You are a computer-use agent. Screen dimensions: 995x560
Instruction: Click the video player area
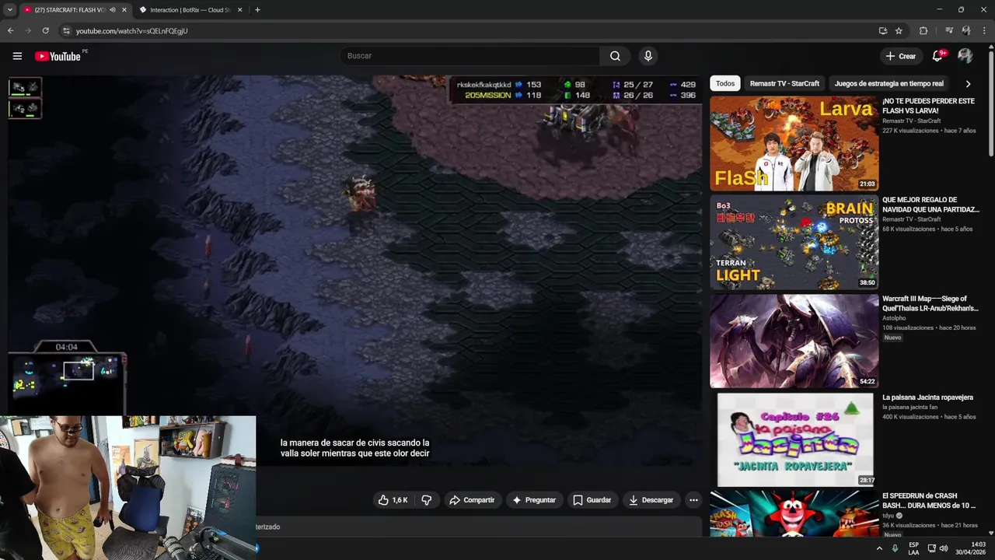click(x=354, y=271)
